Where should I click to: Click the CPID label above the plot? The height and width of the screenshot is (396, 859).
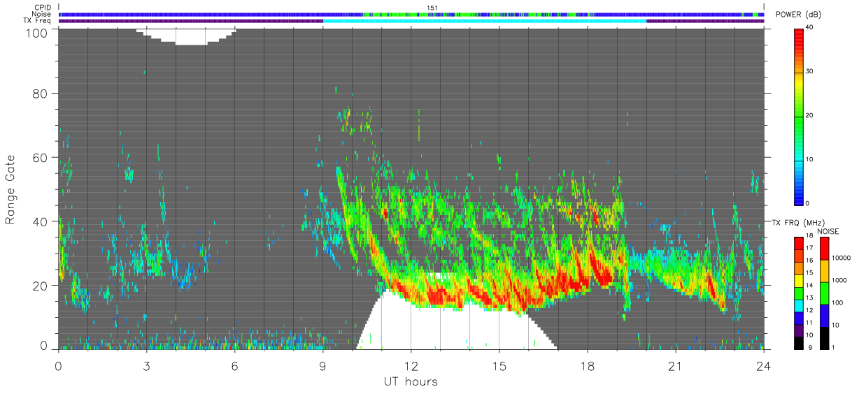tap(42, 8)
